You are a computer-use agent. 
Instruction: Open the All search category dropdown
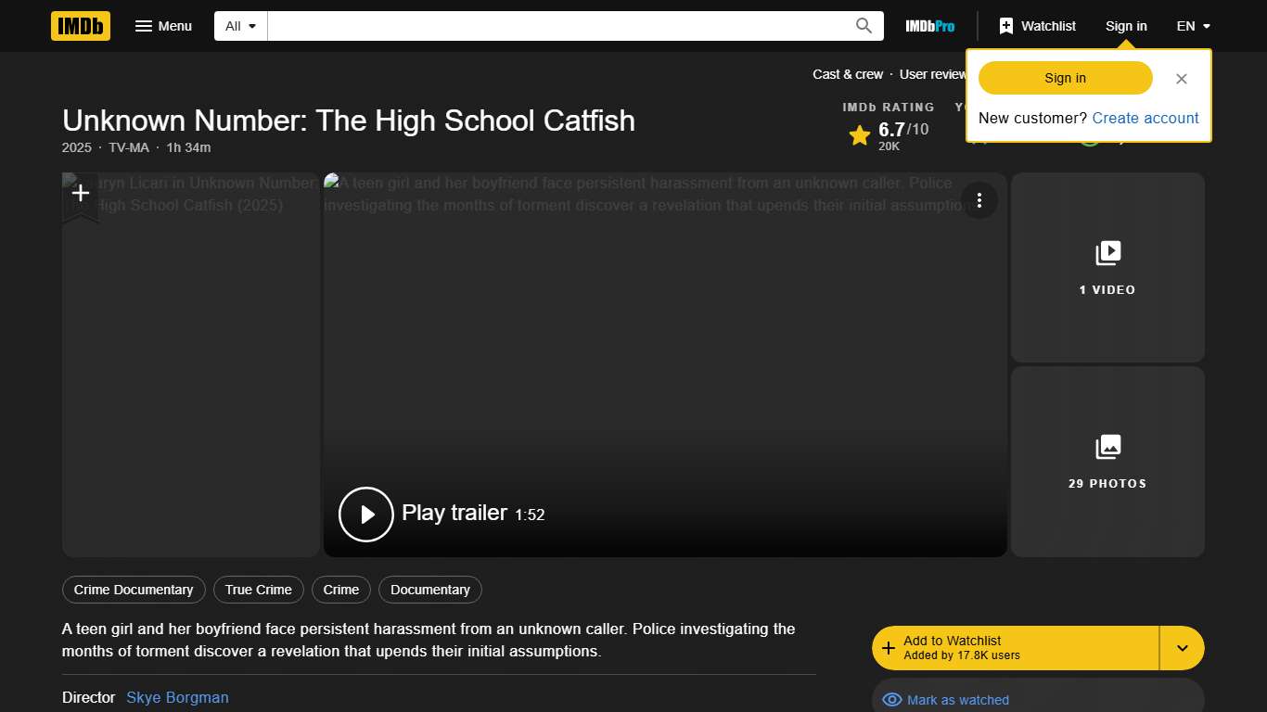pyautogui.click(x=239, y=25)
